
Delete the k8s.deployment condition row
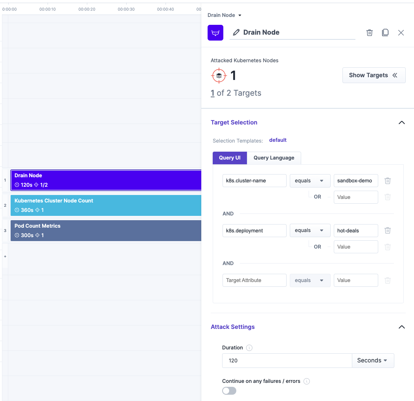[387, 230]
